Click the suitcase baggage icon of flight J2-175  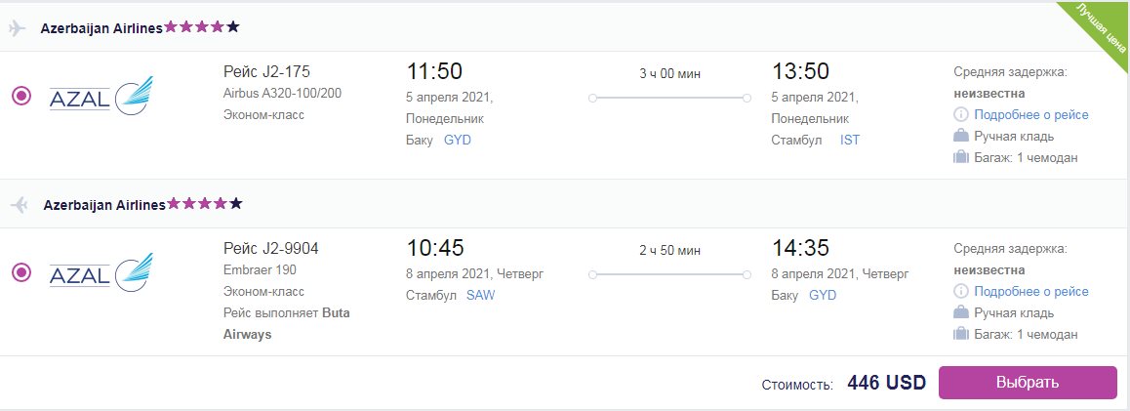pyautogui.click(x=960, y=156)
